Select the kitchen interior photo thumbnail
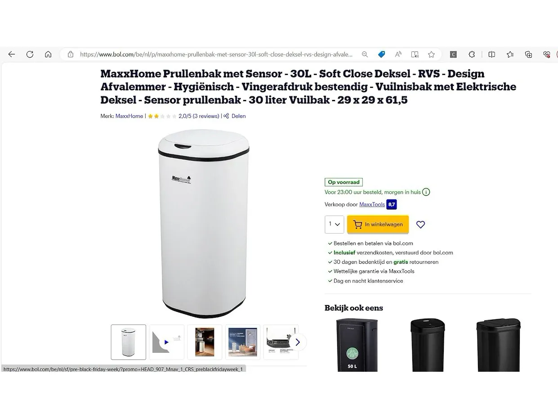This screenshot has width=558, height=419. pos(205,342)
